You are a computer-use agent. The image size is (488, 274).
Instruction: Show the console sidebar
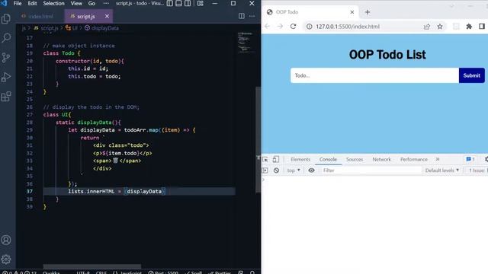[265, 170]
